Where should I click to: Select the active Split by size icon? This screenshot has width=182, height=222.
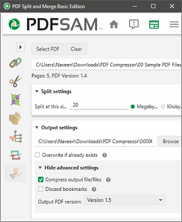tap(15, 173)
